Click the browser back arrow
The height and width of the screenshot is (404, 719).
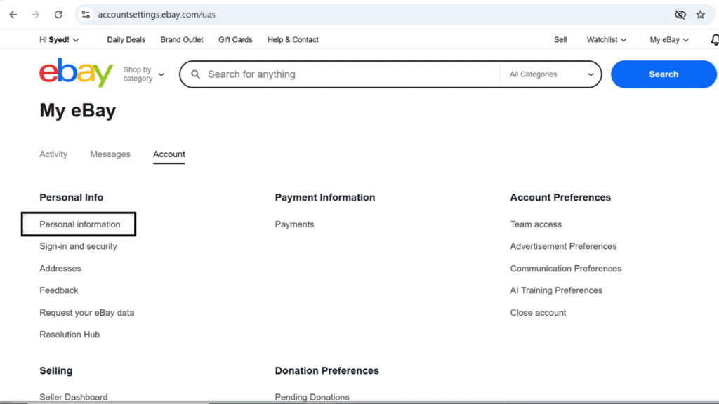13,14
